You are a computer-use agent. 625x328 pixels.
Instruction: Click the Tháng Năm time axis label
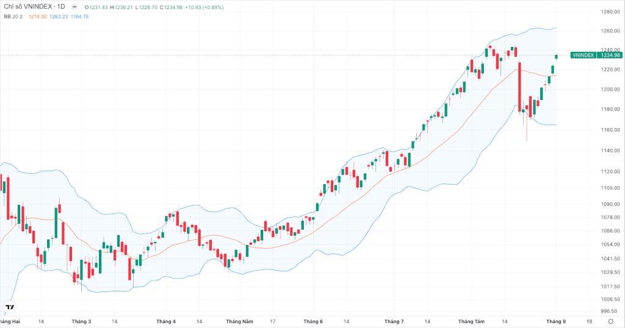click(239, 322)
